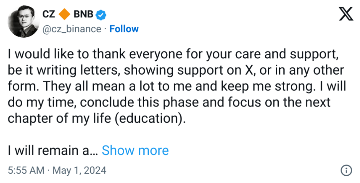Open the tweet info circle icon

(x=346, y=170)
